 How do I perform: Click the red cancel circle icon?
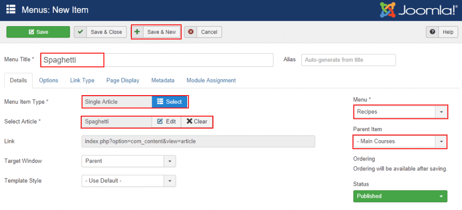(191, 32)
